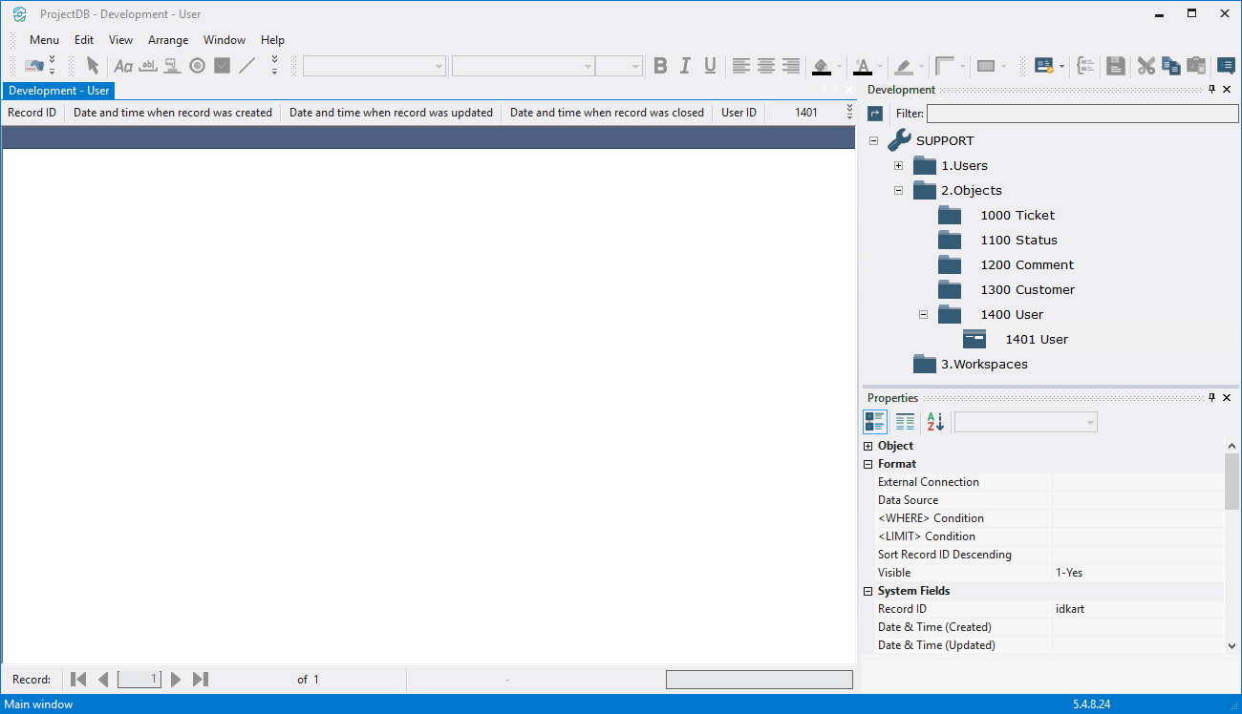Go to the last record
The image size is (1242, 714).
201,680
